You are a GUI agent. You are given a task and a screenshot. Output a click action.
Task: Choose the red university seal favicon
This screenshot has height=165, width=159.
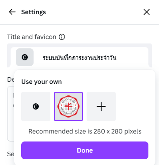(x=68, y=106)
